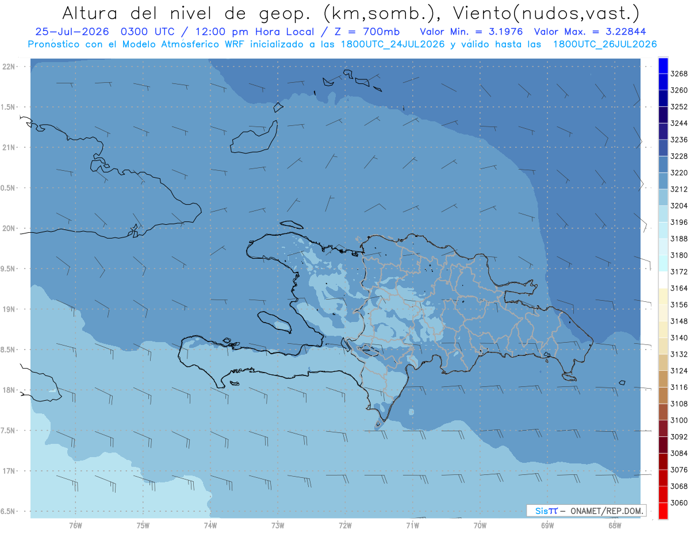Click the '71W' longitude label
Screen dimensions: 690x533
click(x=412, y=525)
